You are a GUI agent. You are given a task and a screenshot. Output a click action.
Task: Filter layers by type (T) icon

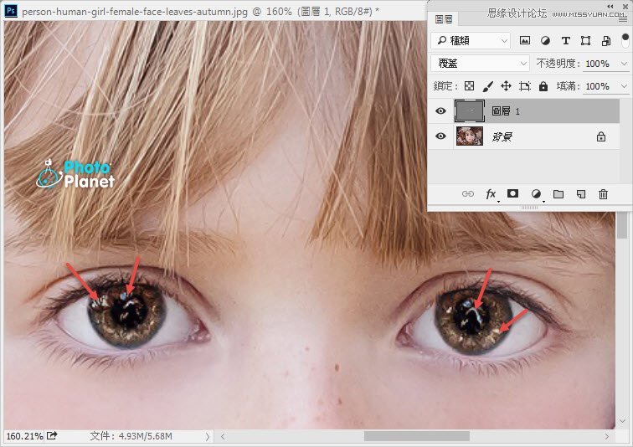pyautogui.click(x=565, y=40)
